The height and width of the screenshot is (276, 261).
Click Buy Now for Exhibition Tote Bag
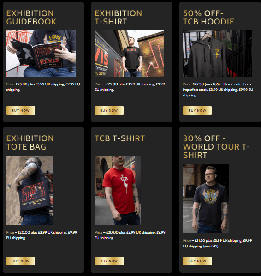[x=21, y=261]
